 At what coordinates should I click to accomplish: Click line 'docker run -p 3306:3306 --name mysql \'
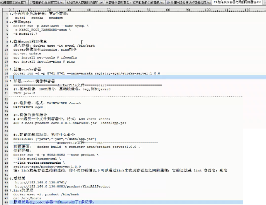[x=51, y=26]
